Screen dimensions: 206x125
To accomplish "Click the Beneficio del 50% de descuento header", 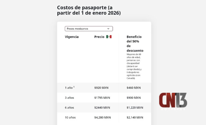I will 135,44.
